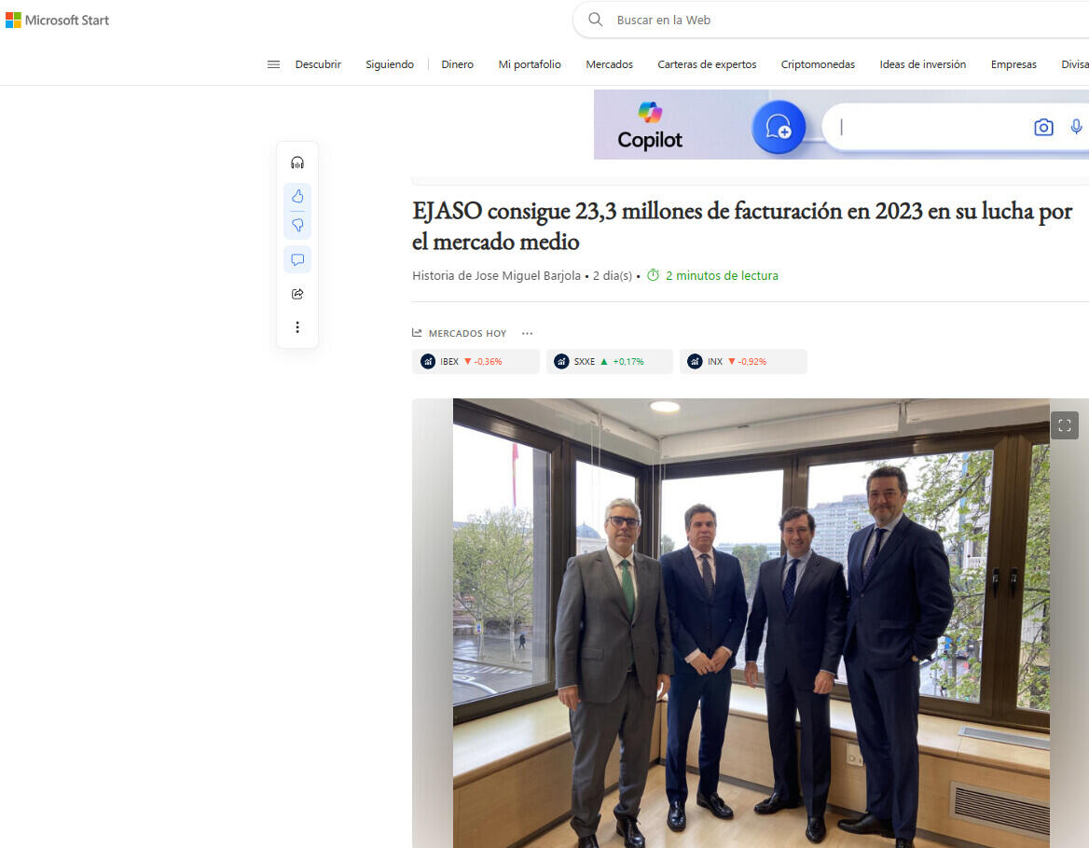Like the article with thumbs up
The height and width of the screenshot is (848, 1089).
(297, 196)
